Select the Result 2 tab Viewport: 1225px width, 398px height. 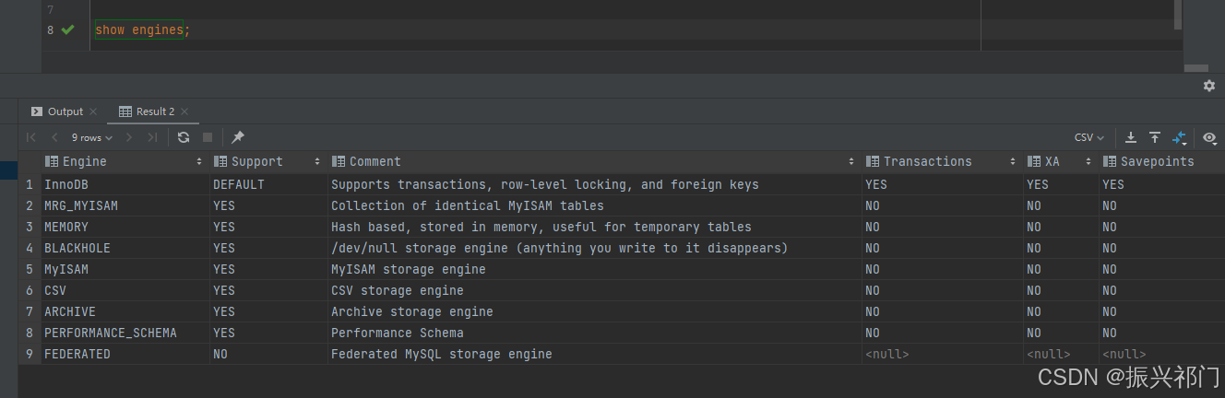147,111
